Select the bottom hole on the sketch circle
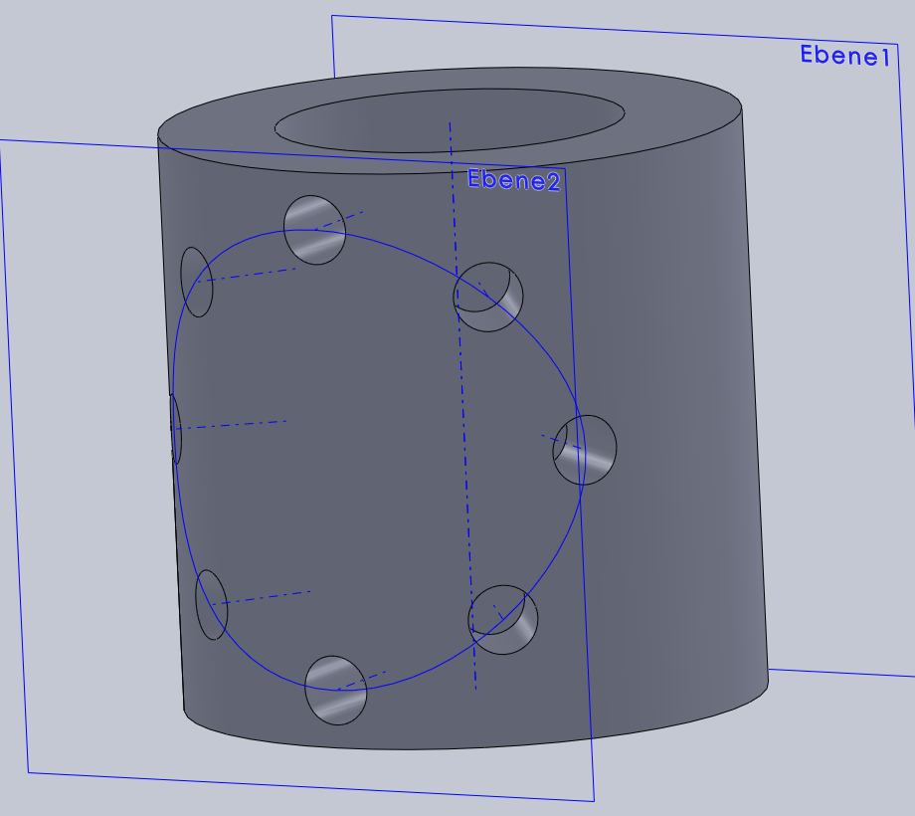 (335, 691)
